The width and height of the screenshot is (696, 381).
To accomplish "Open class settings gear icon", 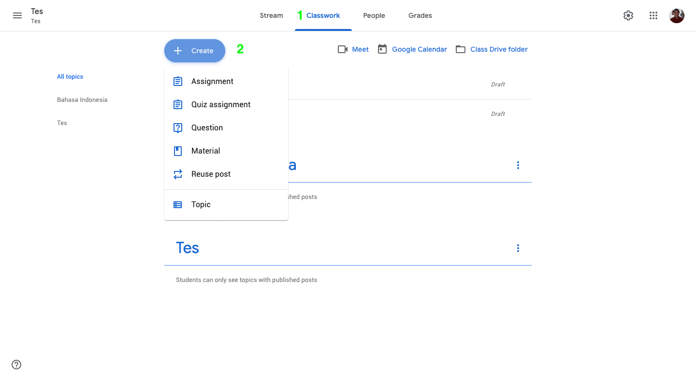I will [628, 15].
